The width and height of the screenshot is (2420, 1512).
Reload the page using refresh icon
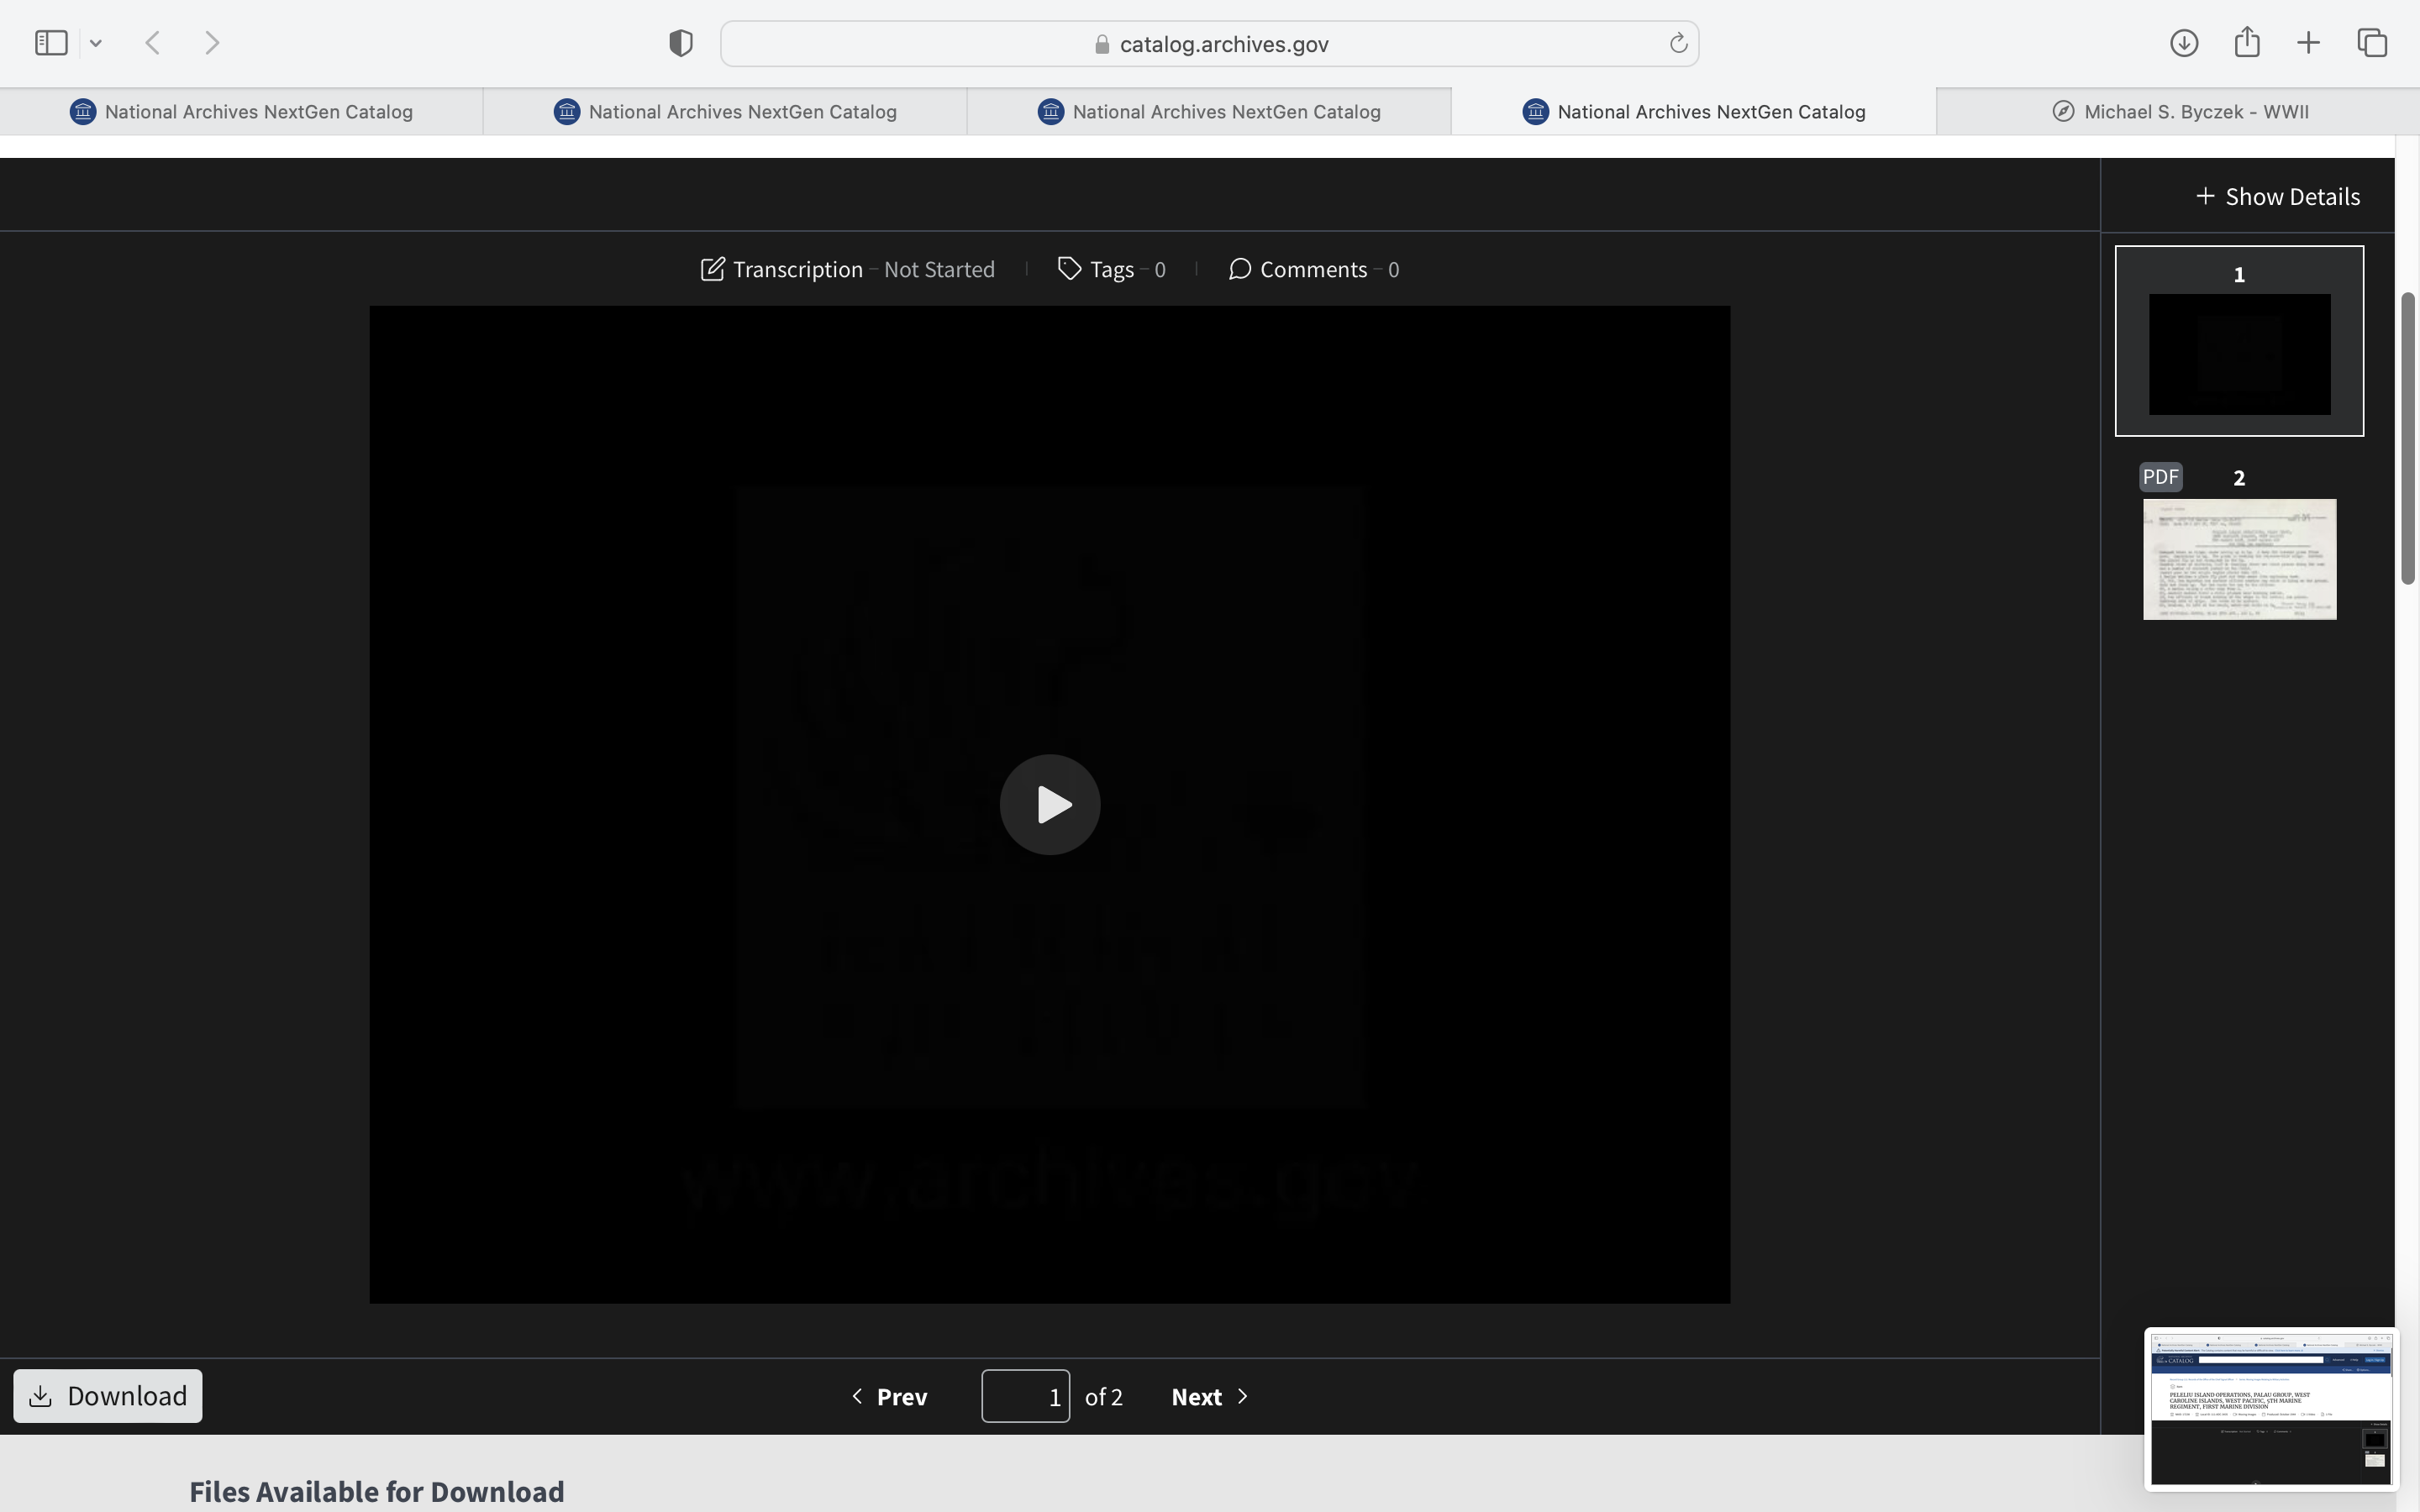pyautogui.click(x=1677, y=43)
